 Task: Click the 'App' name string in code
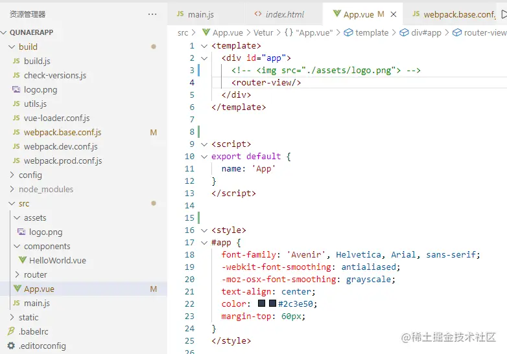(263, 169)
